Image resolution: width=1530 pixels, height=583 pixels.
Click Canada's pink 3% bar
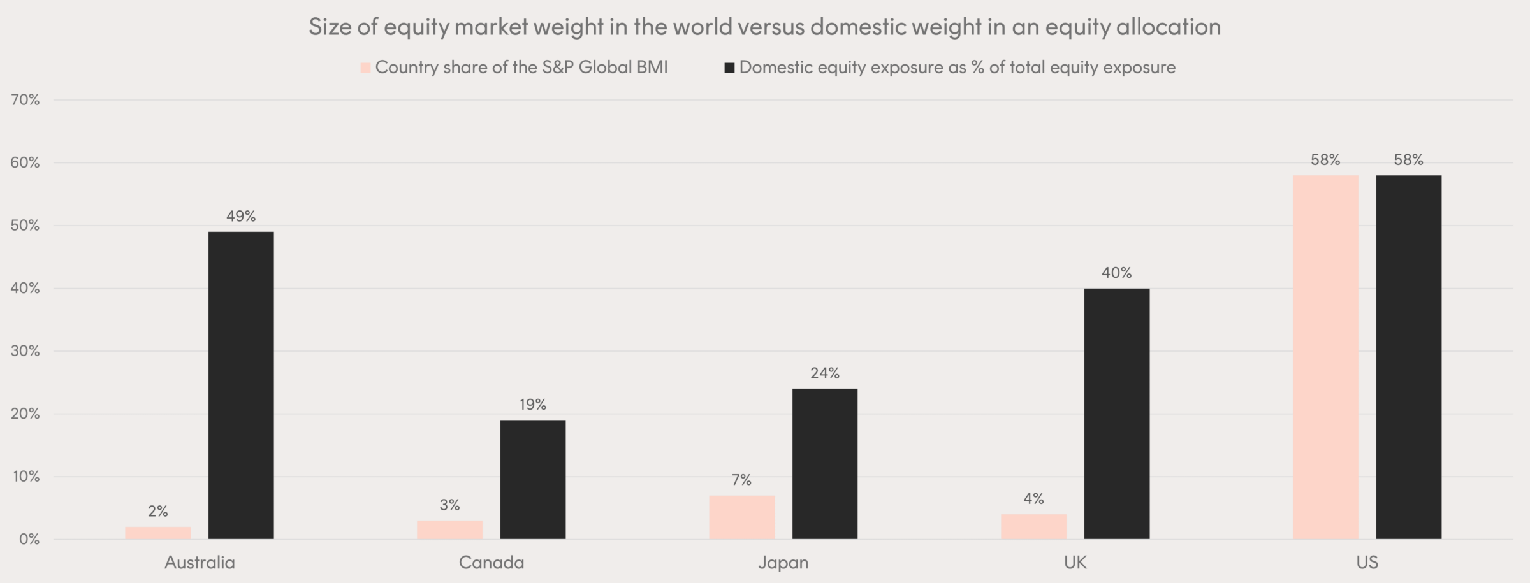click(x=449, y=529)
